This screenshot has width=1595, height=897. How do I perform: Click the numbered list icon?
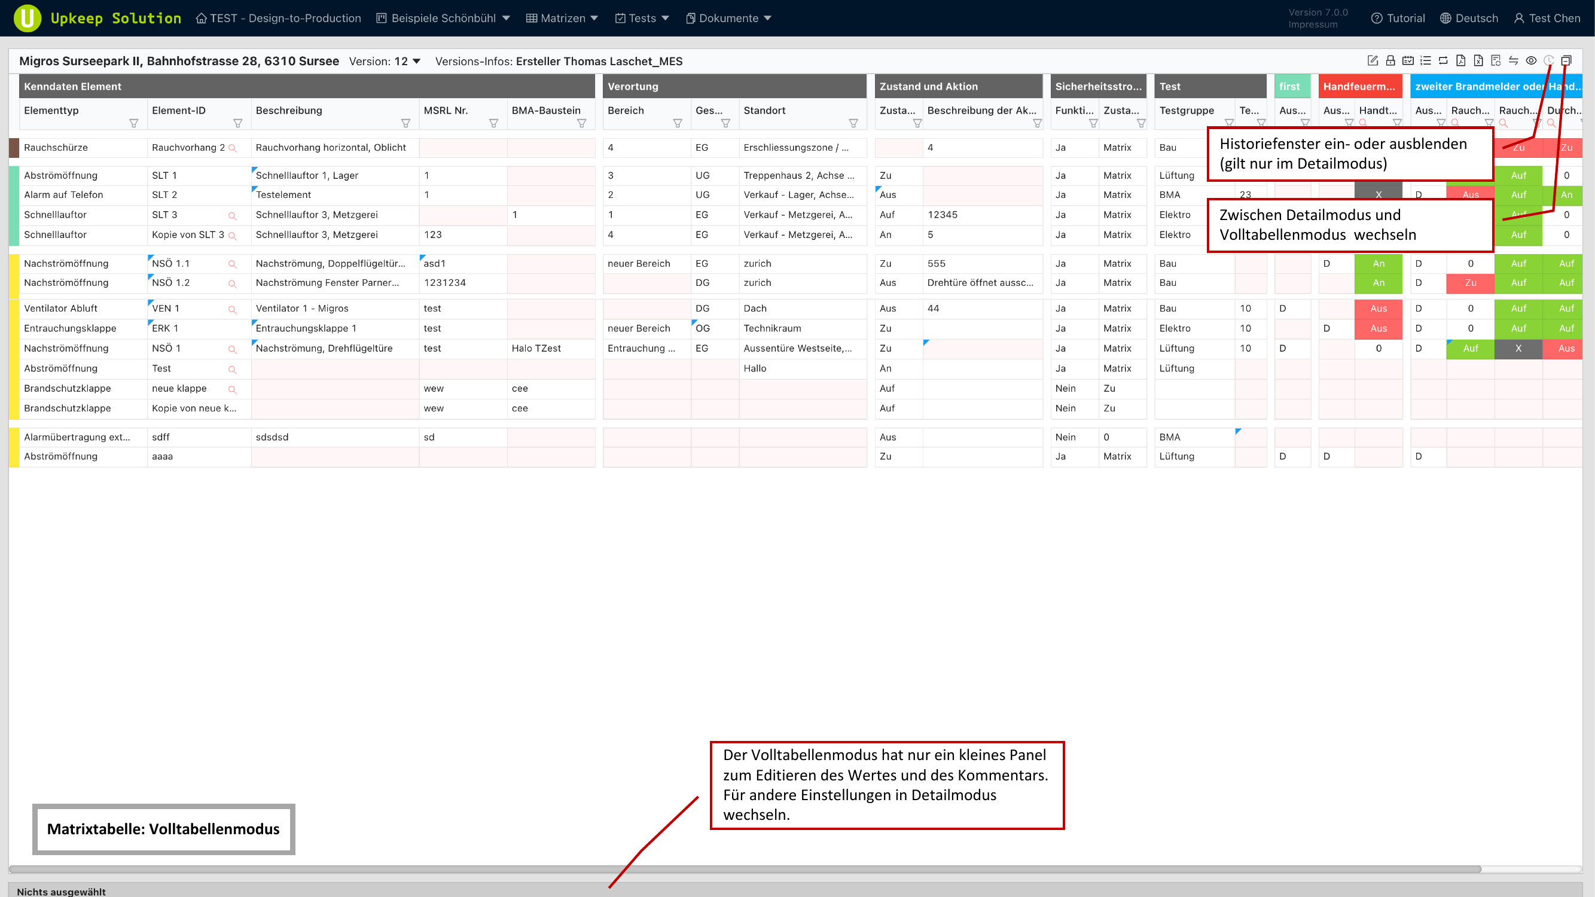pyautogui.click(x=1425, y=60)
